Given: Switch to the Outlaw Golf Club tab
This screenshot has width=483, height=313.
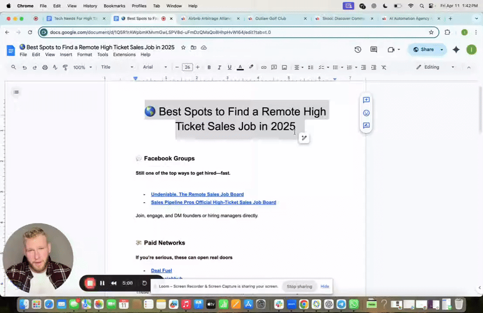Looking at the screenshot, I should click(270, 18).
